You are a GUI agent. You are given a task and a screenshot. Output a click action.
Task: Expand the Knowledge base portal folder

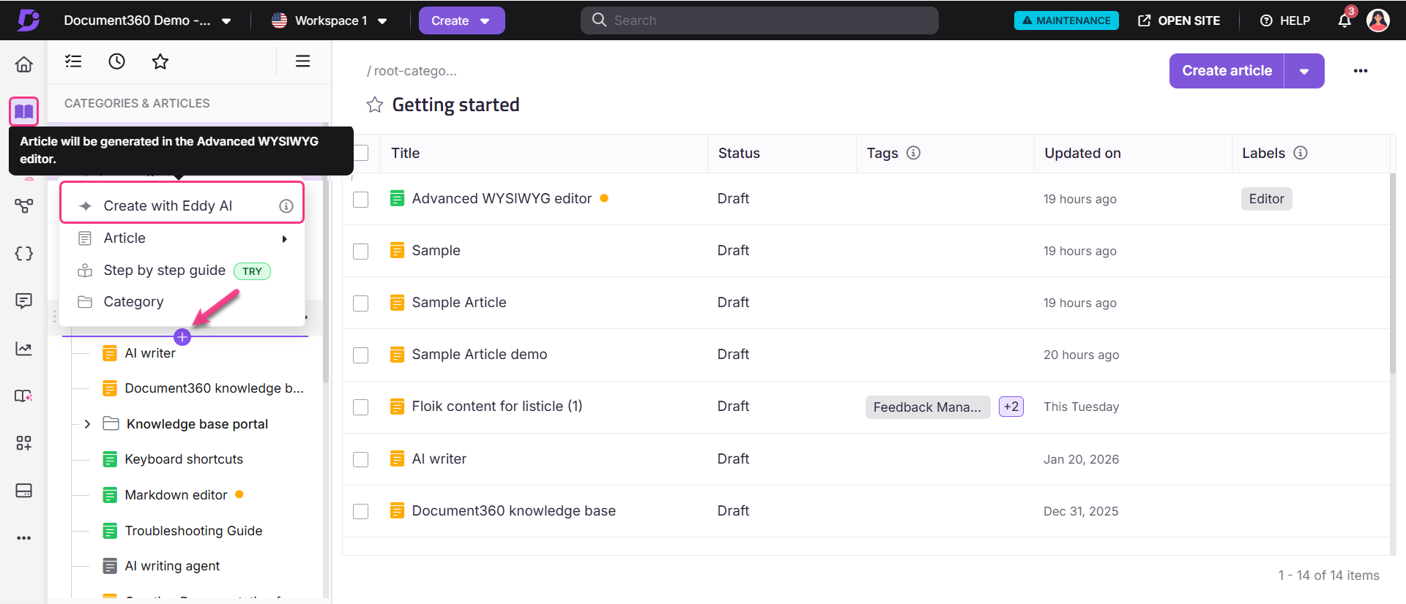tap(87, 424)
